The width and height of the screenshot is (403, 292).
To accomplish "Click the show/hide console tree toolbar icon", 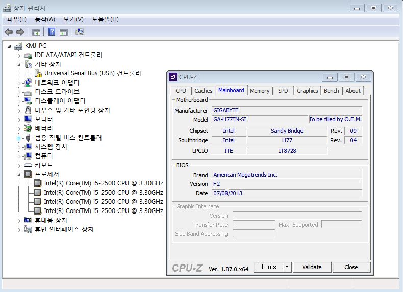I will coord(36,32).
